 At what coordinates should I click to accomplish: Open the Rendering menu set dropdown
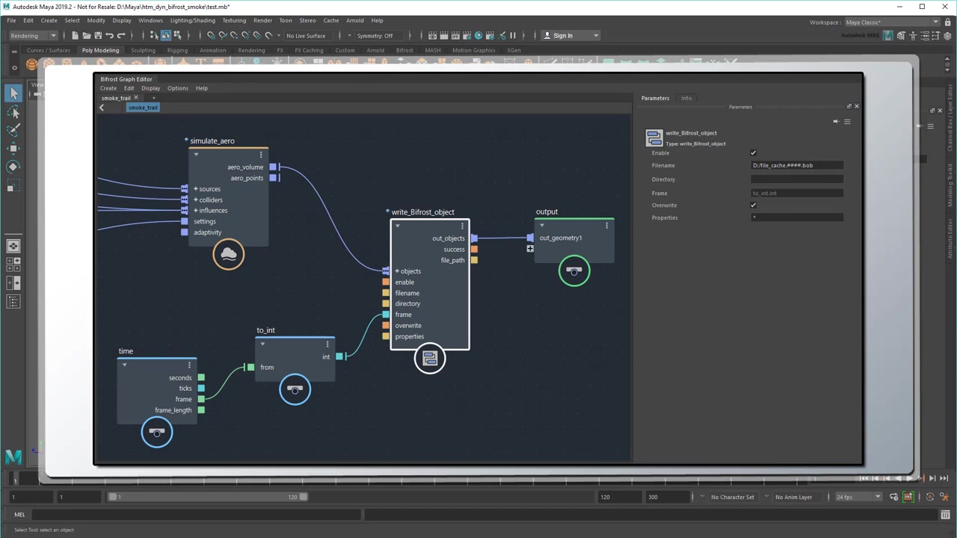(33, 35)
